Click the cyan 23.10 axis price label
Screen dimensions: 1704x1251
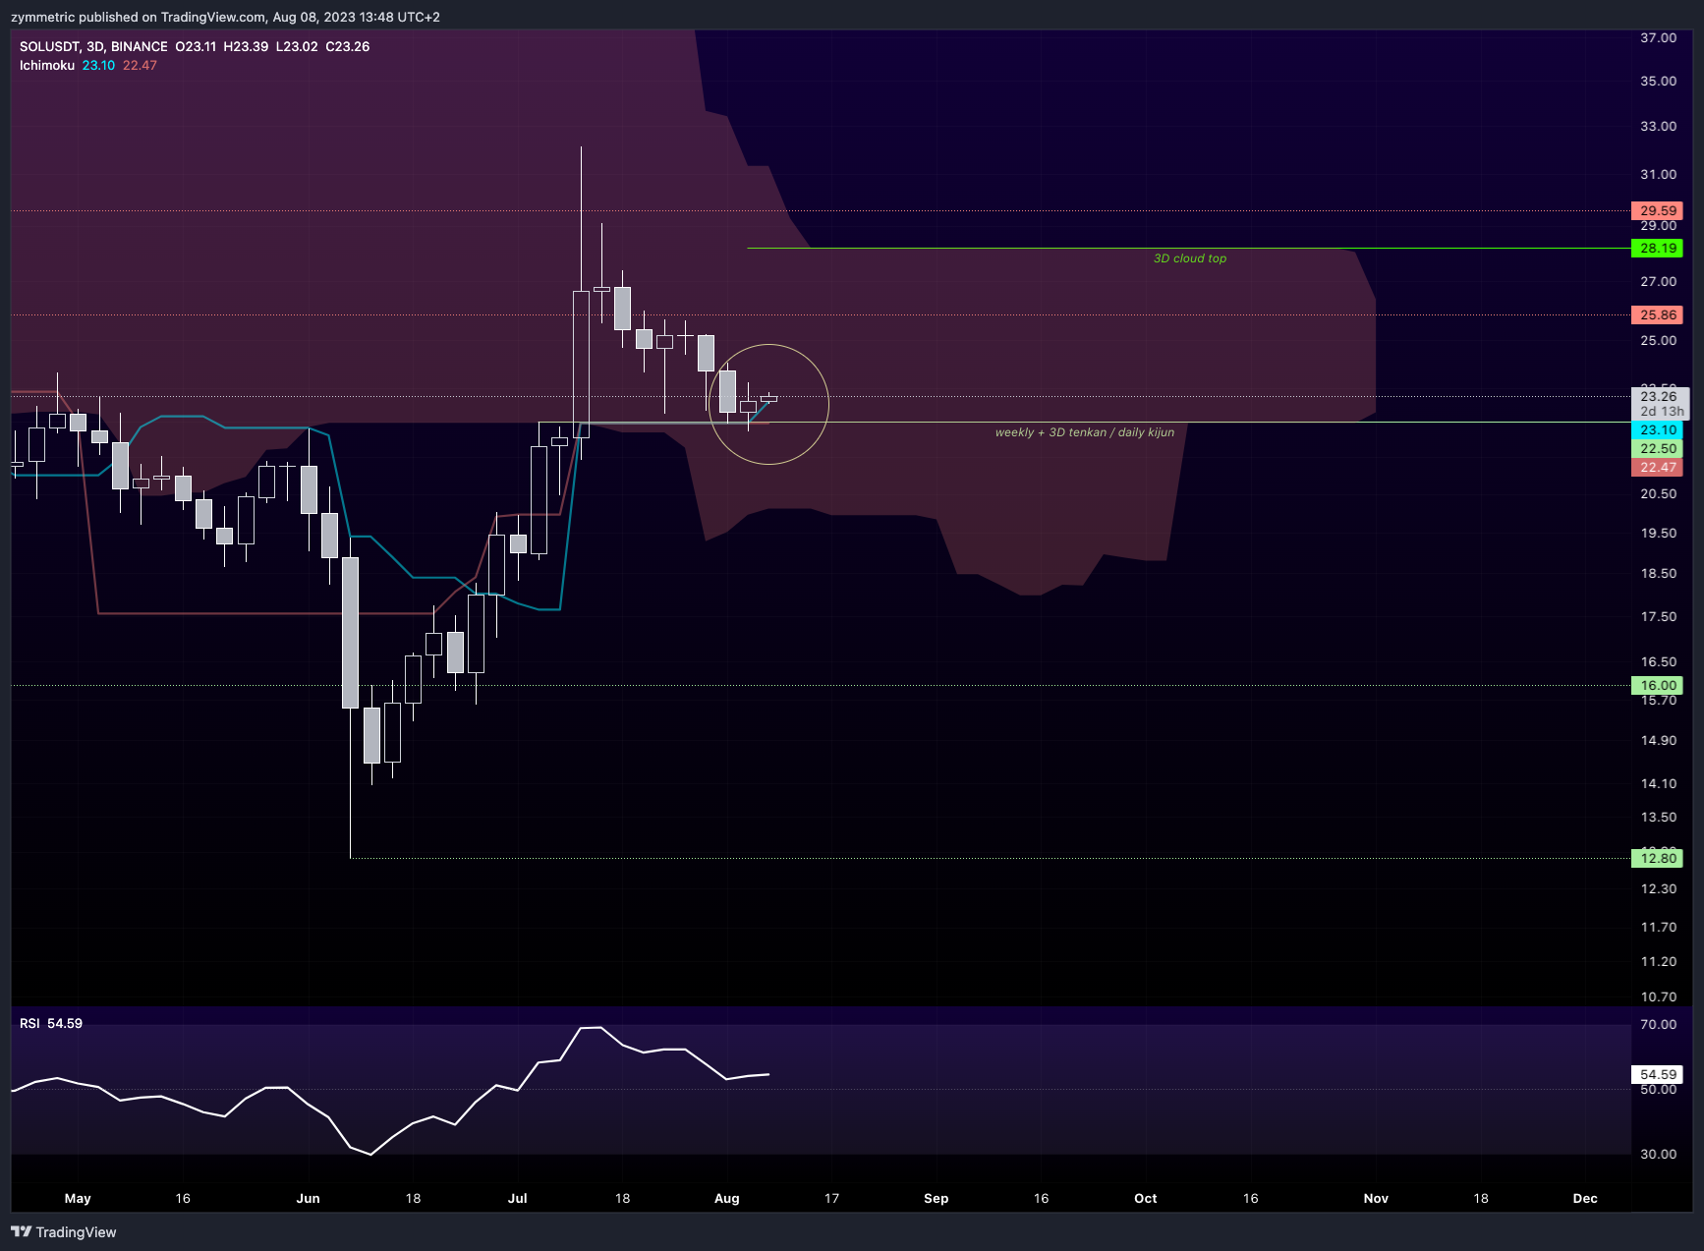(1657, 429)
